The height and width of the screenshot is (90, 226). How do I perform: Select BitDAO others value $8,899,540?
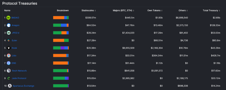pyautogui.click(x=182, y=18)
